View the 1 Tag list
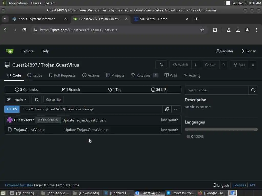 point(115,90)
